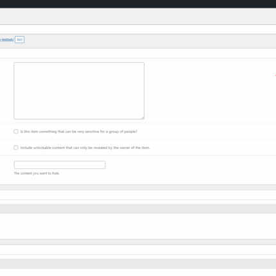276x276 pixels.
Task: Click the thin gray divider above the bottom bar
Action: pos(138,242)
